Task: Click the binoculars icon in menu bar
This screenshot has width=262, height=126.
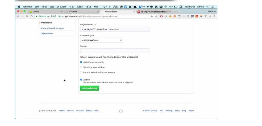Action: [x=156, y=7]
